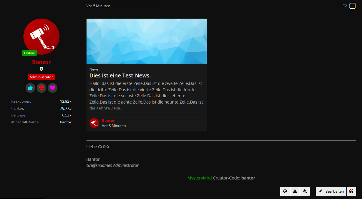Click Bantor author name in news card

click(108, 121)
